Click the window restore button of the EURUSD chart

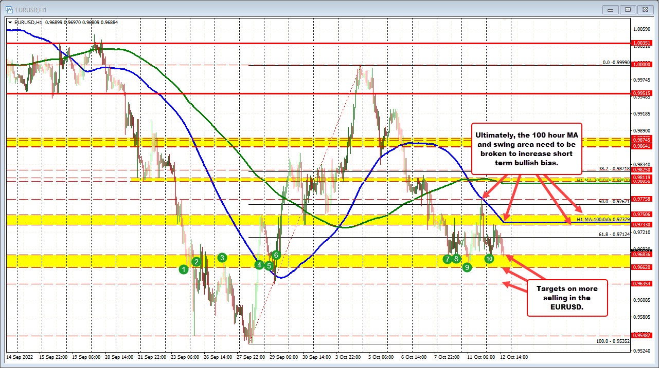click(x=627, y=9)
